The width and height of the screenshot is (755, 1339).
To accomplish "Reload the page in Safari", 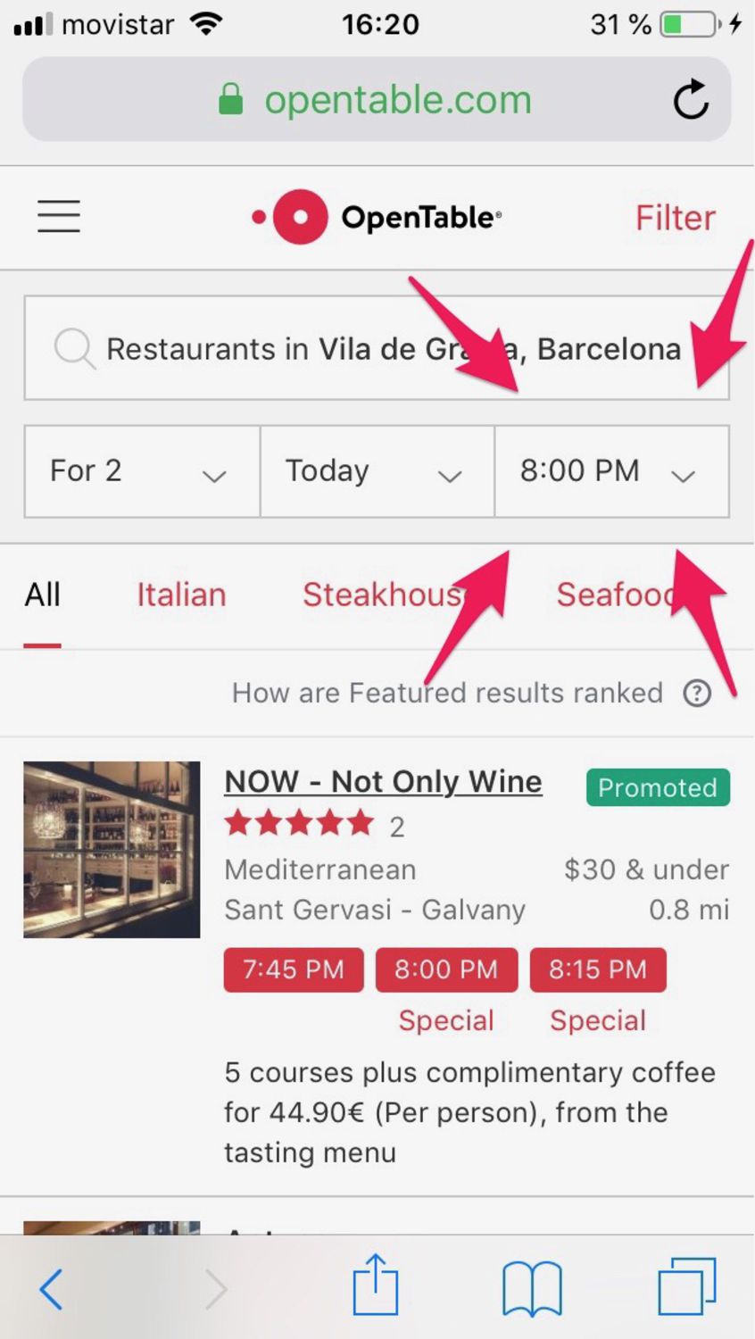I will pyautogui.click(x=691, y=100).
